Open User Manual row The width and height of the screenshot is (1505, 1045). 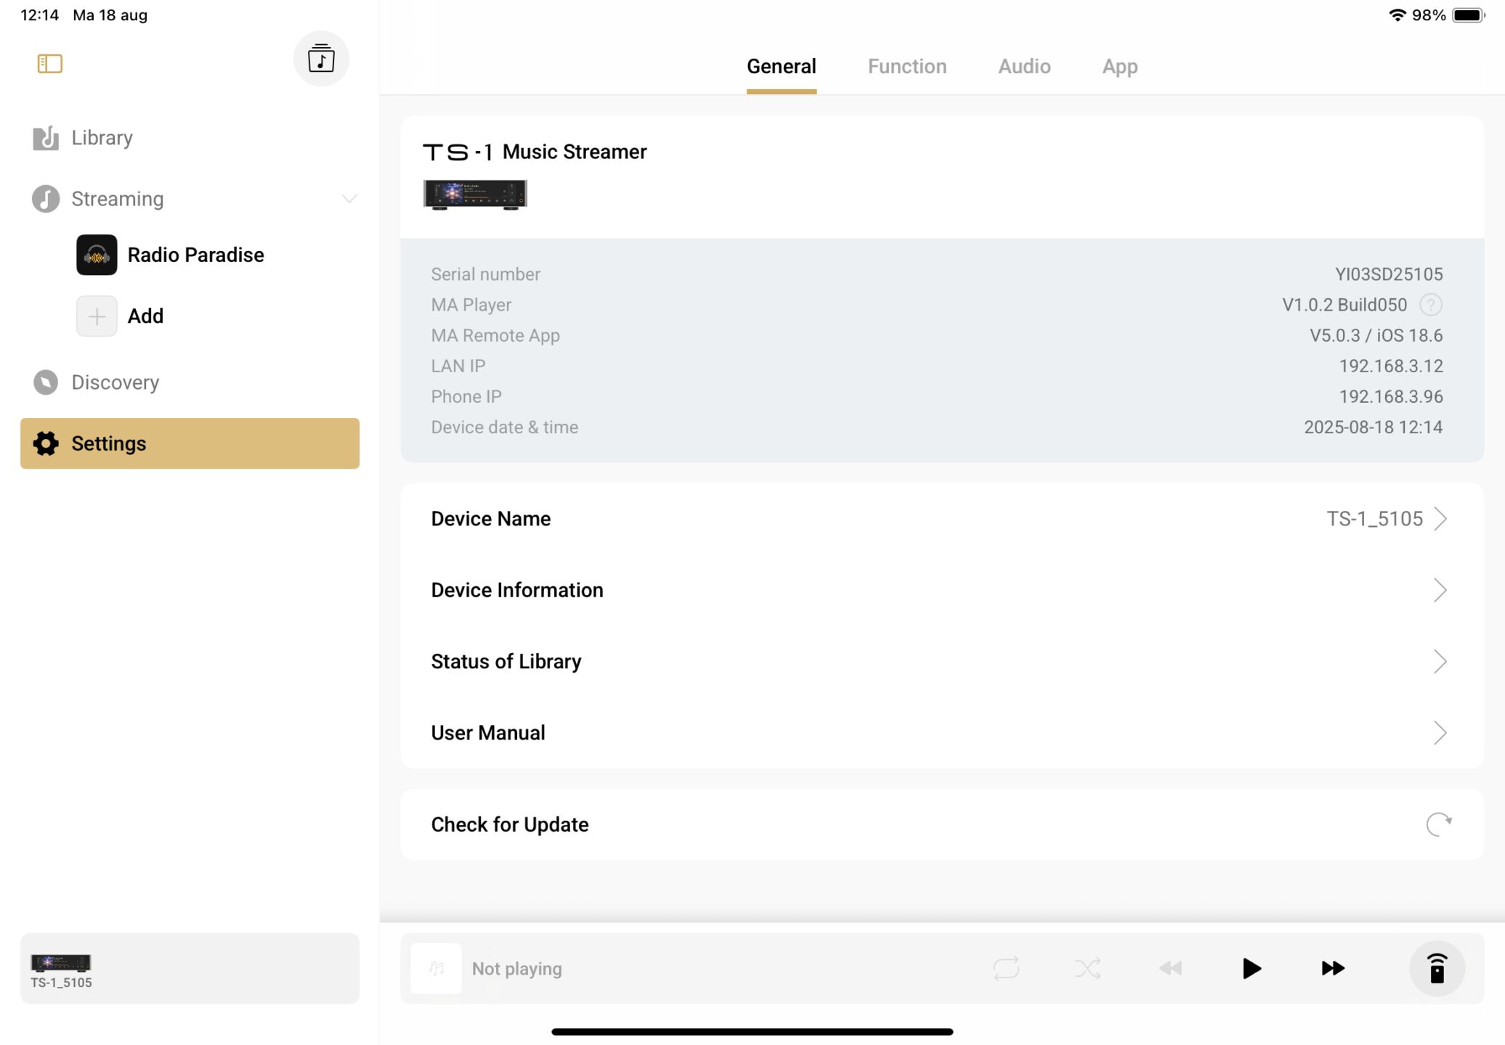[x=942, y=733]
